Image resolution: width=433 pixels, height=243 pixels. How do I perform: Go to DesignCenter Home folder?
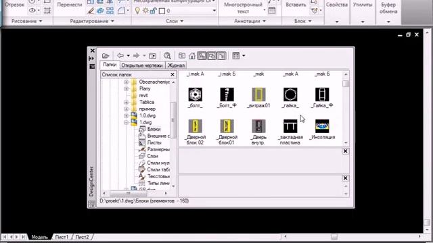tap(191, 55)
